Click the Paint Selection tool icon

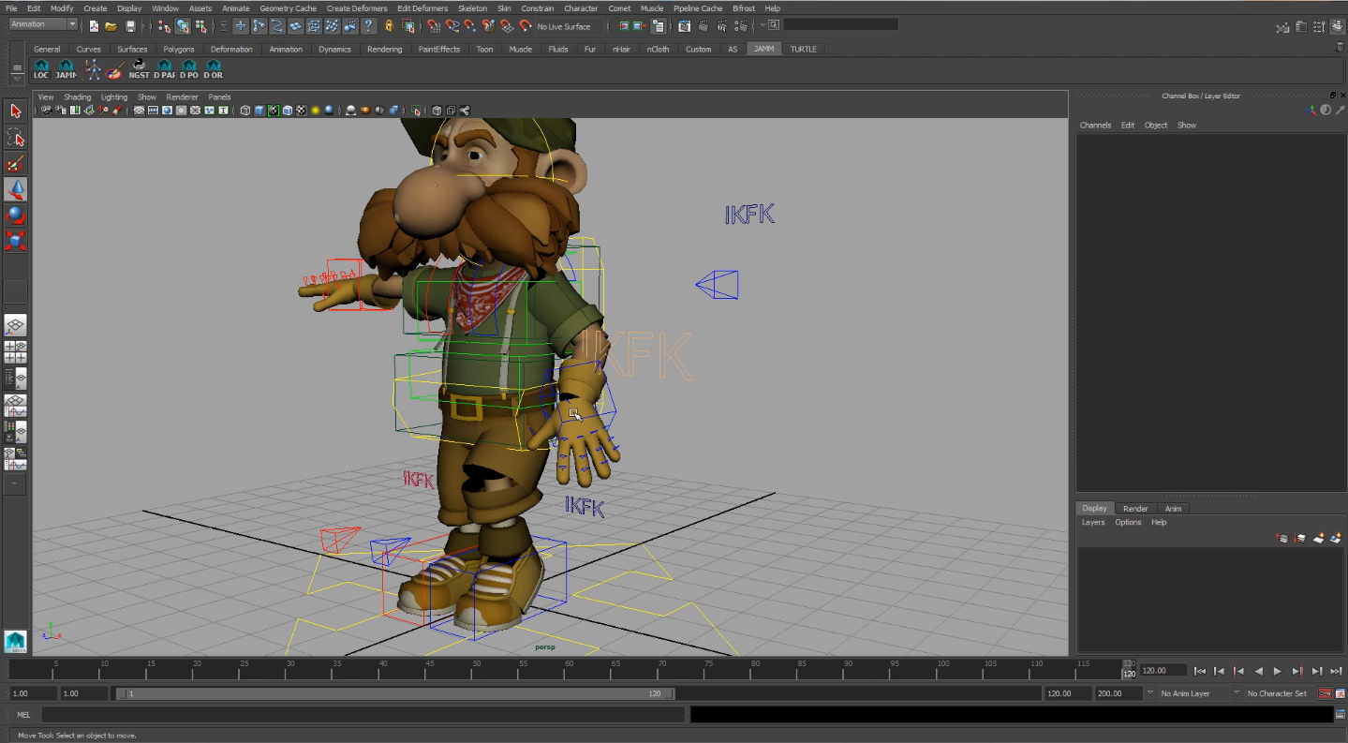tap(16, 164)
